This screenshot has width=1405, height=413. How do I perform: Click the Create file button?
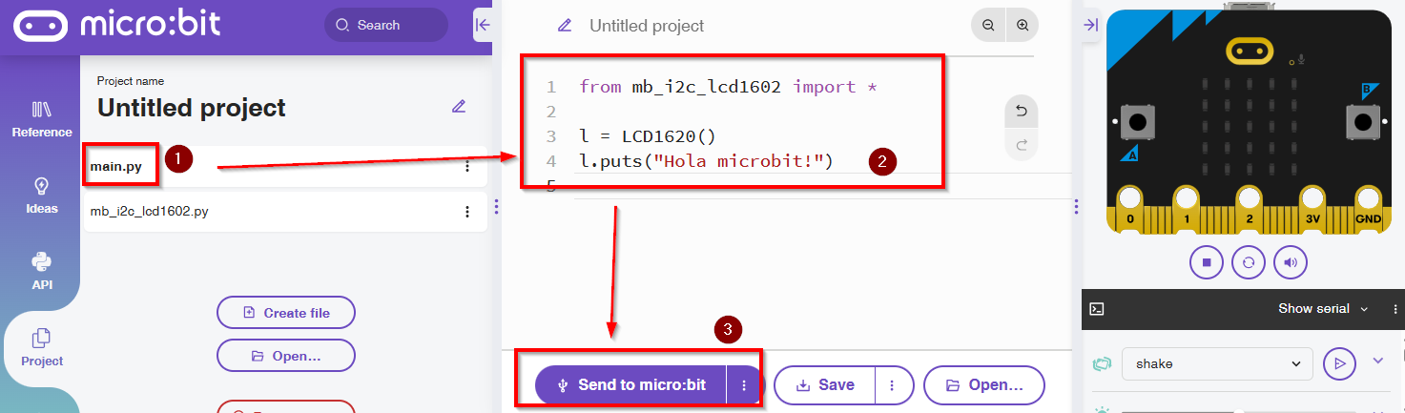pyautogui.click(x=286, y=313)
